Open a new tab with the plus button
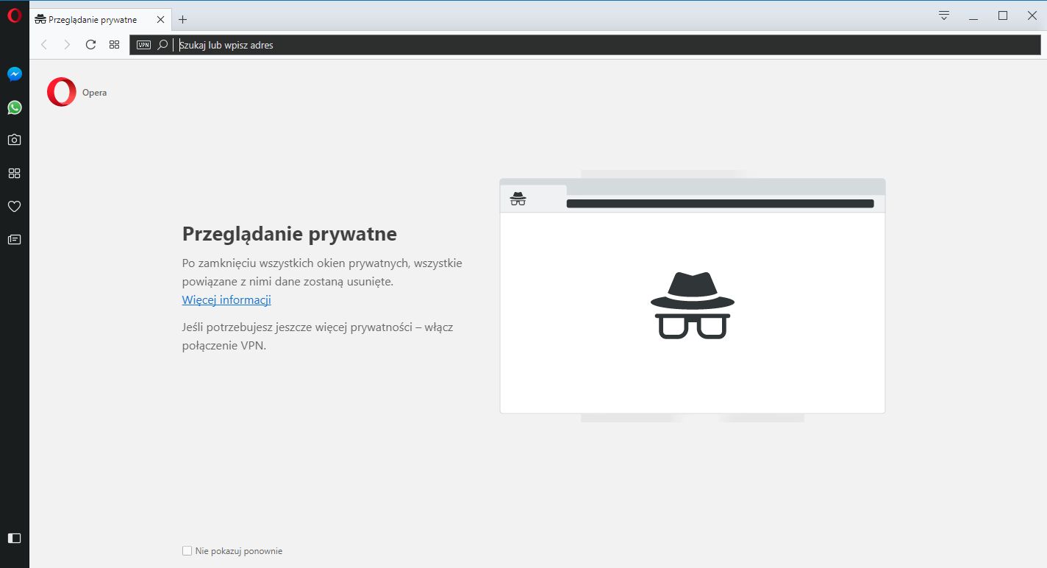Viewport: 1047px width, 568px height. point(183,20)
